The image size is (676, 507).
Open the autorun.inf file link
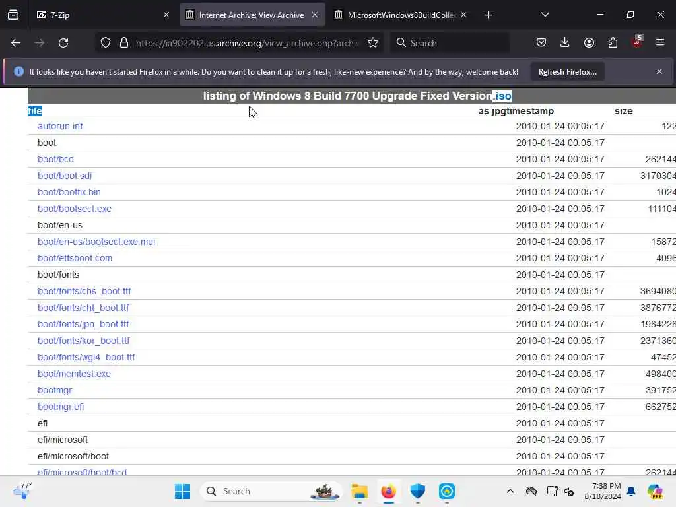[60, 126]
